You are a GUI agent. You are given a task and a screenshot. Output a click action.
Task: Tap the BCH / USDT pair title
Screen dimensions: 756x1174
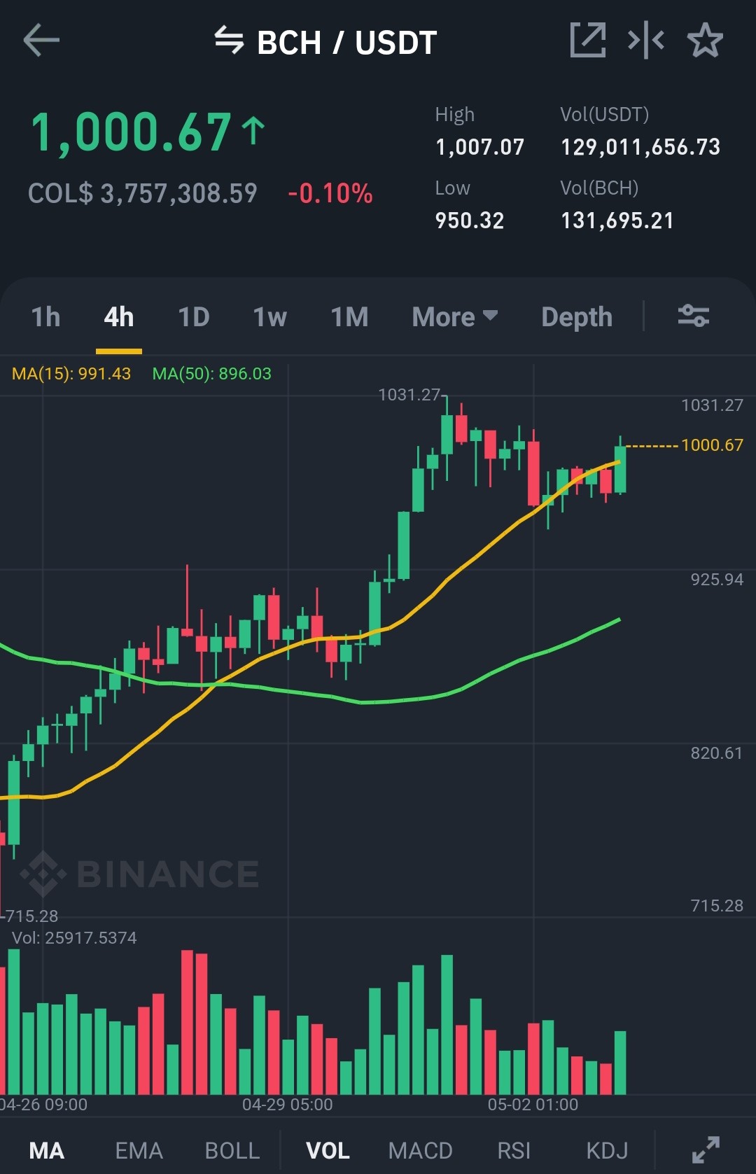click(347, 42)
